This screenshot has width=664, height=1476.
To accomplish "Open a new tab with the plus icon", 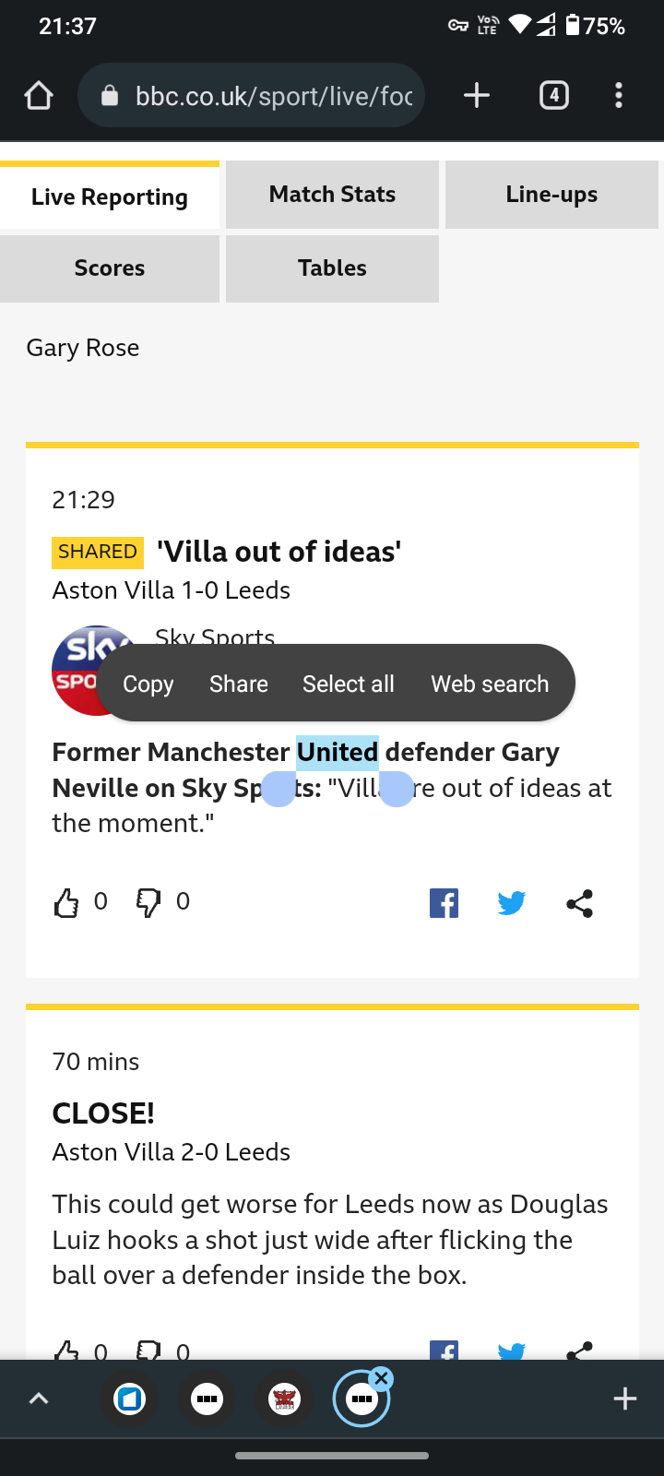I will click(476, 95).
